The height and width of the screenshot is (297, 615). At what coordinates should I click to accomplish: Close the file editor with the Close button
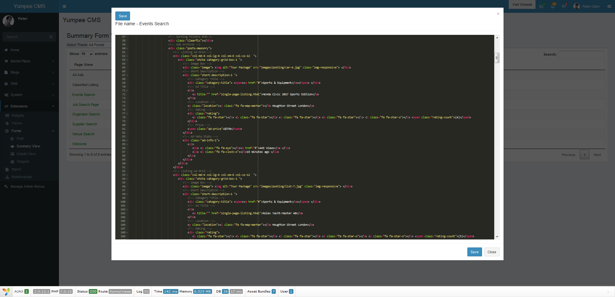point(491,252)
